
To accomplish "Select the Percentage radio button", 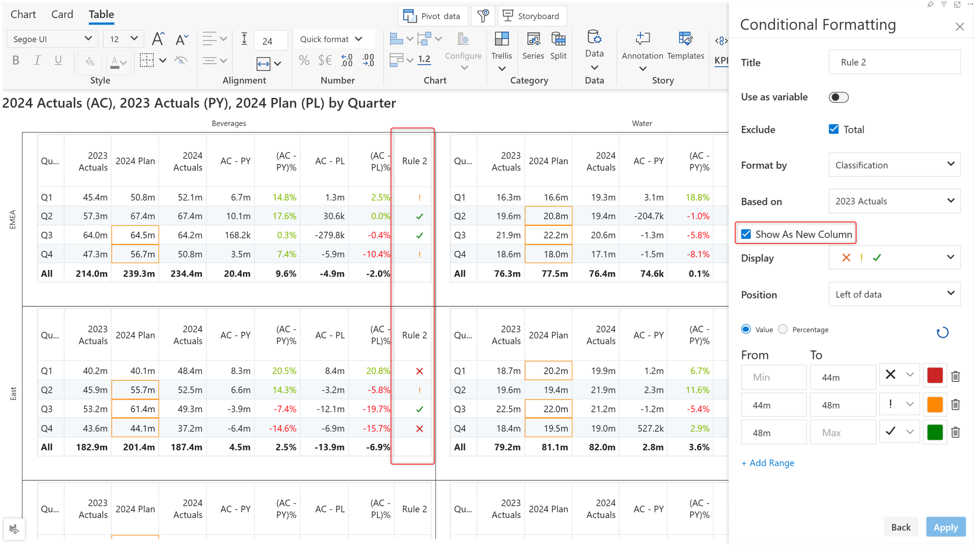I will tap(783, 329).
